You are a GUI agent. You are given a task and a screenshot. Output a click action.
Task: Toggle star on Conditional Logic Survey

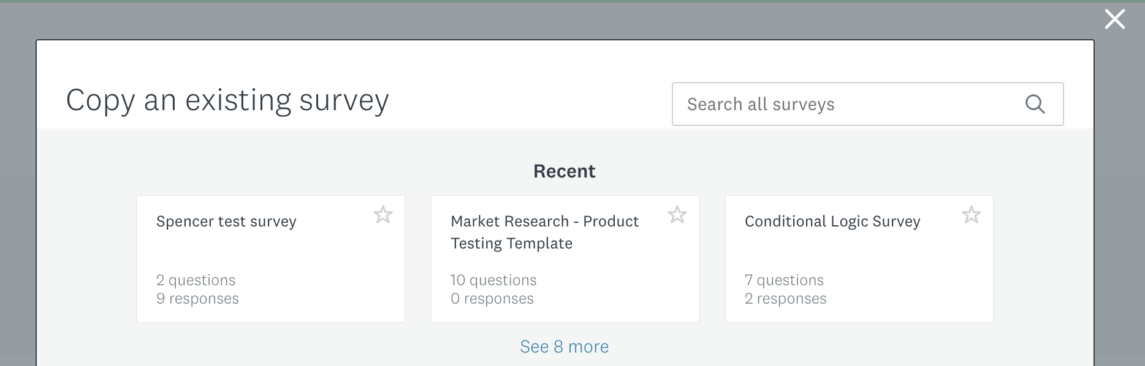[972, 215]
